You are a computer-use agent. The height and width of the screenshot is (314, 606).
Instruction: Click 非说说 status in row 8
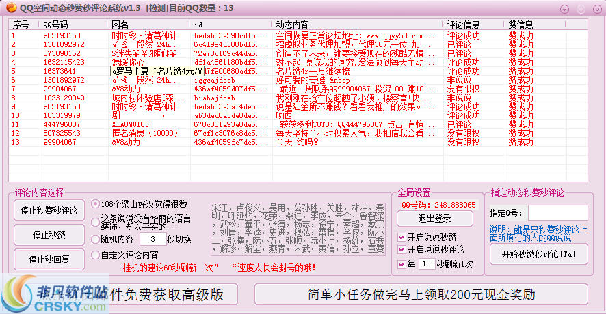click(x=459, y=98)
